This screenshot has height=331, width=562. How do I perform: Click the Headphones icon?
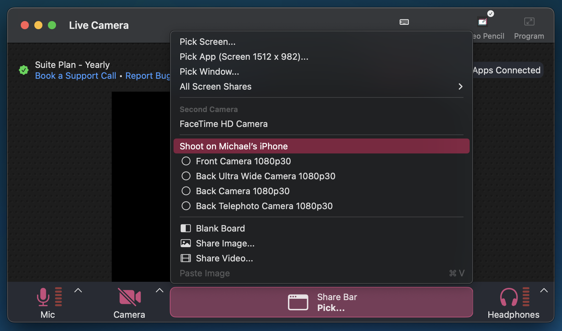(x=509, y=297)
